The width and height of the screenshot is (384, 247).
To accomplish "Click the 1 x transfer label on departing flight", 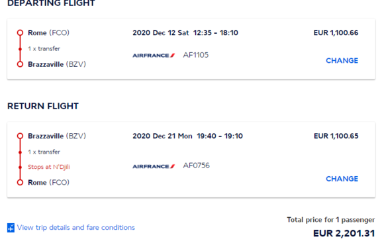I will (x=44, y=49).
